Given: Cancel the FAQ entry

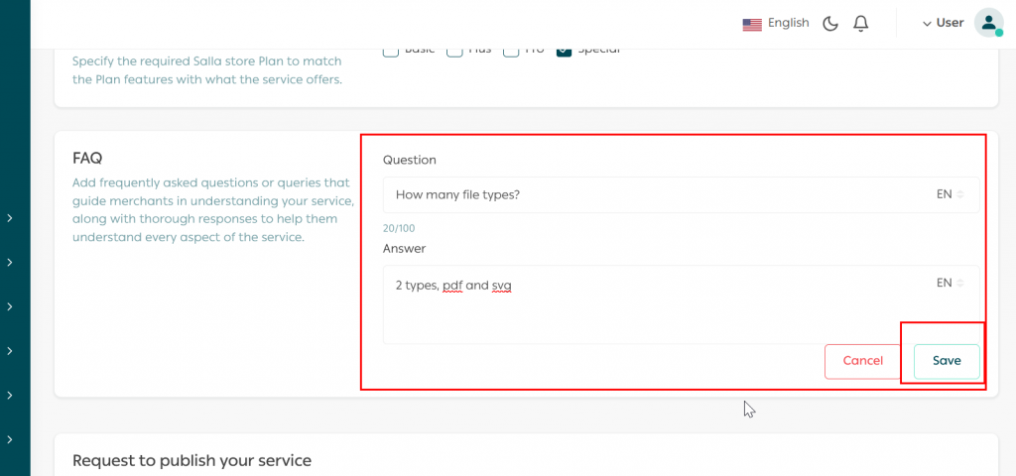Looking at the screenshot, I should point(862,361).
